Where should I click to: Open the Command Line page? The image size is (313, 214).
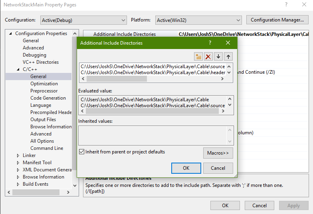coord(47,148)
